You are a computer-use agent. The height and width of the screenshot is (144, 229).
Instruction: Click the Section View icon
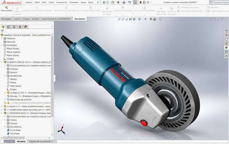pos(130,19)
